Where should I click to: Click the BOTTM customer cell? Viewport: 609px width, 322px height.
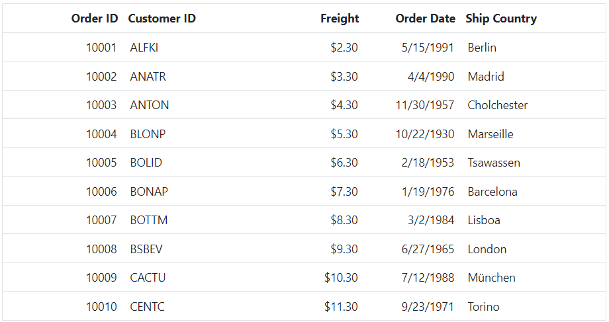click(x=149, y=220)
